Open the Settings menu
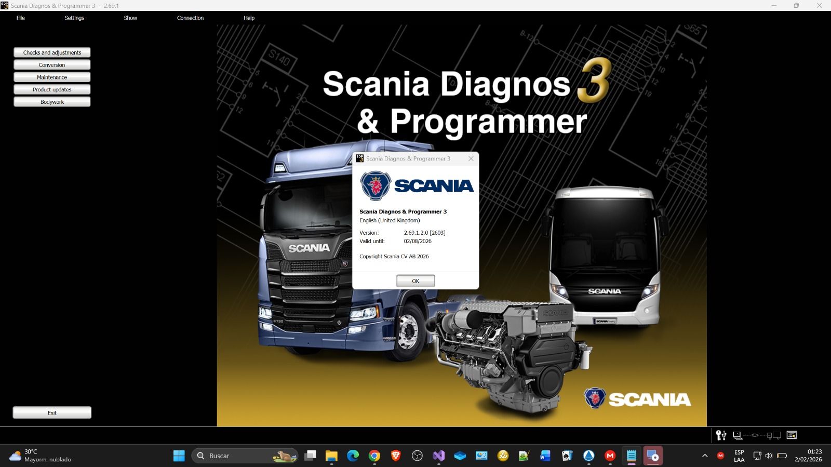 (x=74, y=18)
